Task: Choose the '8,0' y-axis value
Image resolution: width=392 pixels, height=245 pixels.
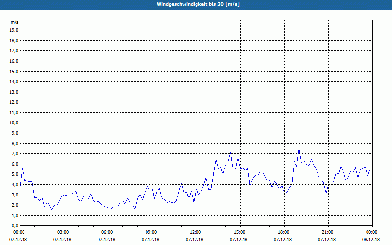Action: click(15, 143)
